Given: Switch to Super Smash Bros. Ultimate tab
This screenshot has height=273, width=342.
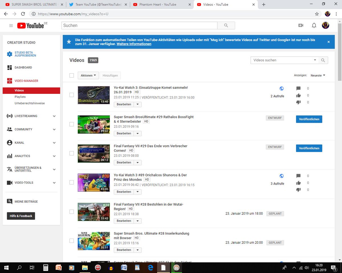Looking at the screenshot, I should (x=34, y=5).
